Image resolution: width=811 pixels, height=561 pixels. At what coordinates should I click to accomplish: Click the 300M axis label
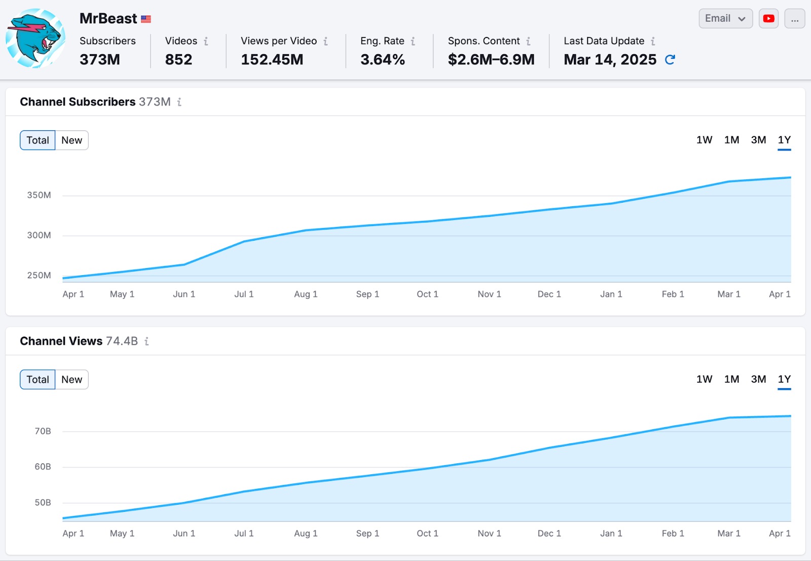tap(39, 235)
